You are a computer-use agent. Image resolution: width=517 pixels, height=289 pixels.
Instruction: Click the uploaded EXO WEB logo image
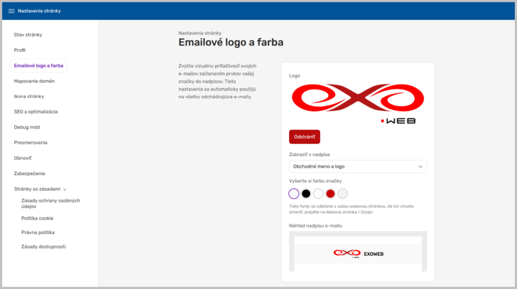pos(358,103)
